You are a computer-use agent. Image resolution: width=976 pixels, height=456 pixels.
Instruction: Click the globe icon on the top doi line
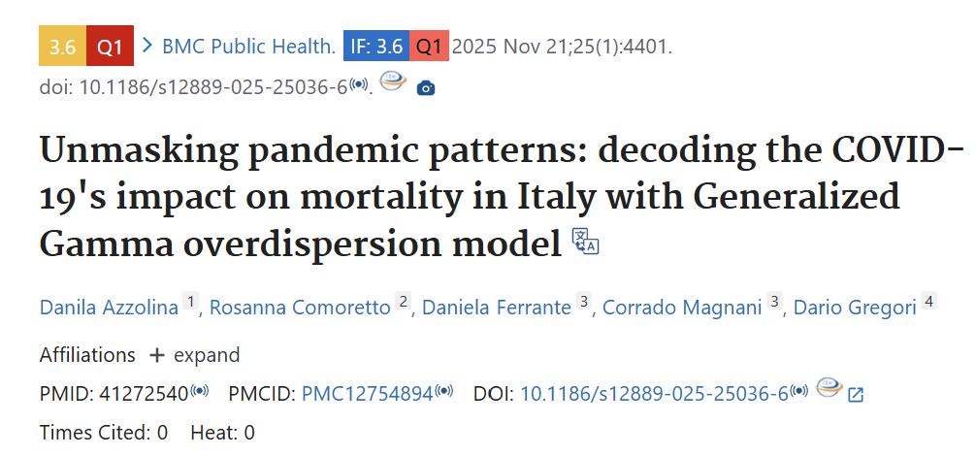coord(393,84)
